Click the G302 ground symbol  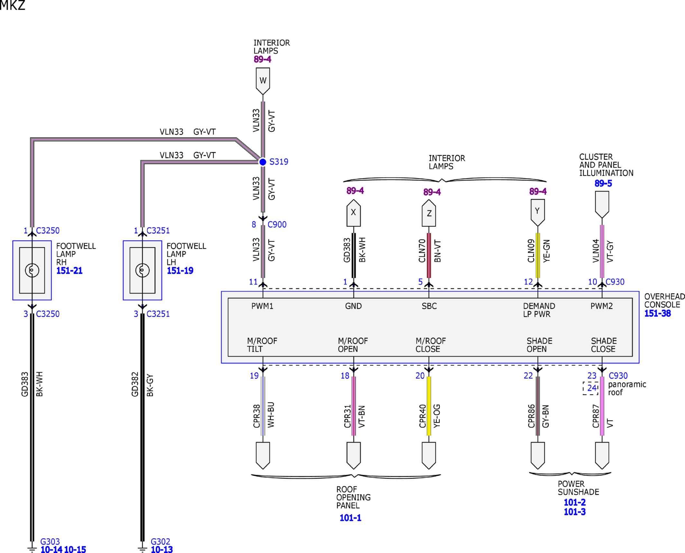[142, 549]
